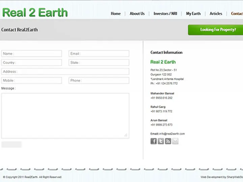Click inside the Message text area
Screen dimensions: 243x182
(65, 116)
